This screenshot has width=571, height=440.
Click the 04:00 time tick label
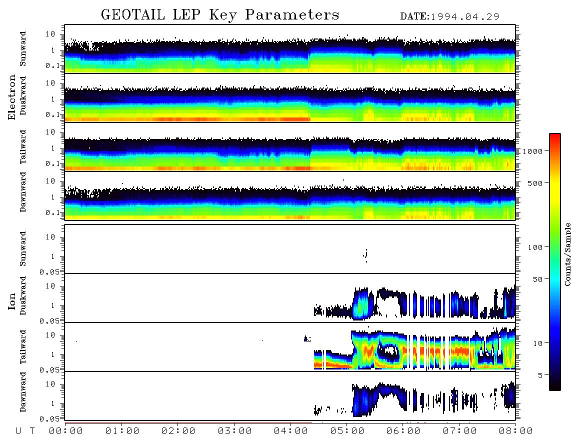tap(291, 431)
